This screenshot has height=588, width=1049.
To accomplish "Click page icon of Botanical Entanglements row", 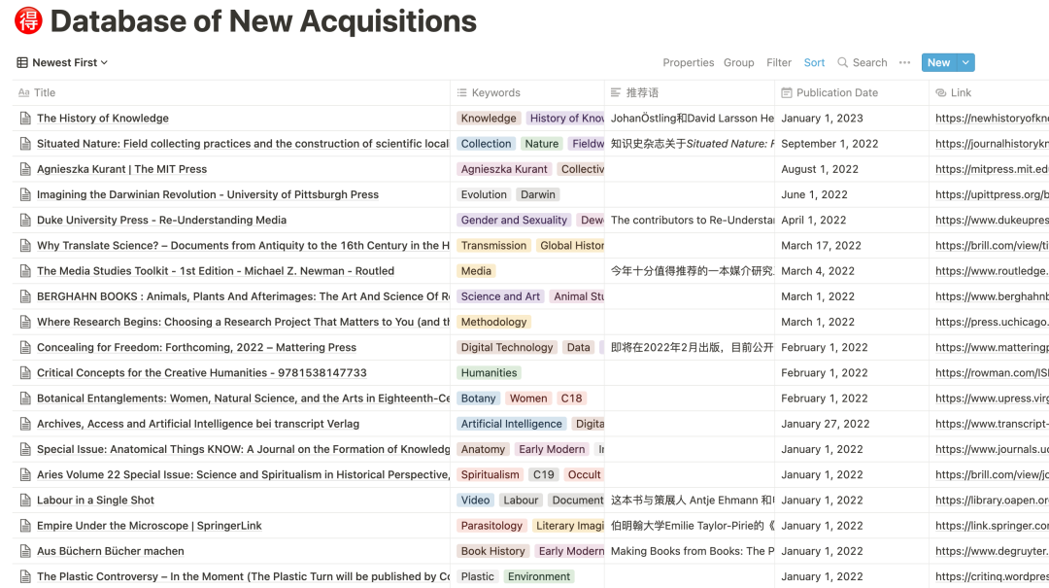I will [x=25, y=398].
